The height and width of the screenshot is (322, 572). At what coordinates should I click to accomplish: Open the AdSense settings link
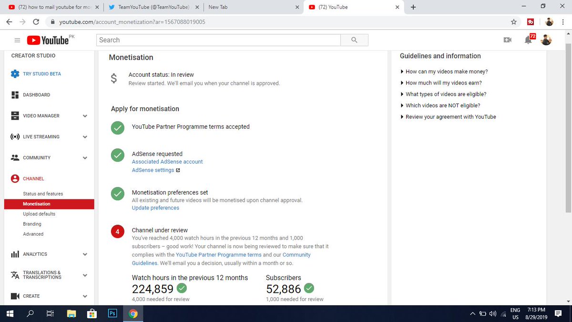pyautogui.click(x=153, y=170)
